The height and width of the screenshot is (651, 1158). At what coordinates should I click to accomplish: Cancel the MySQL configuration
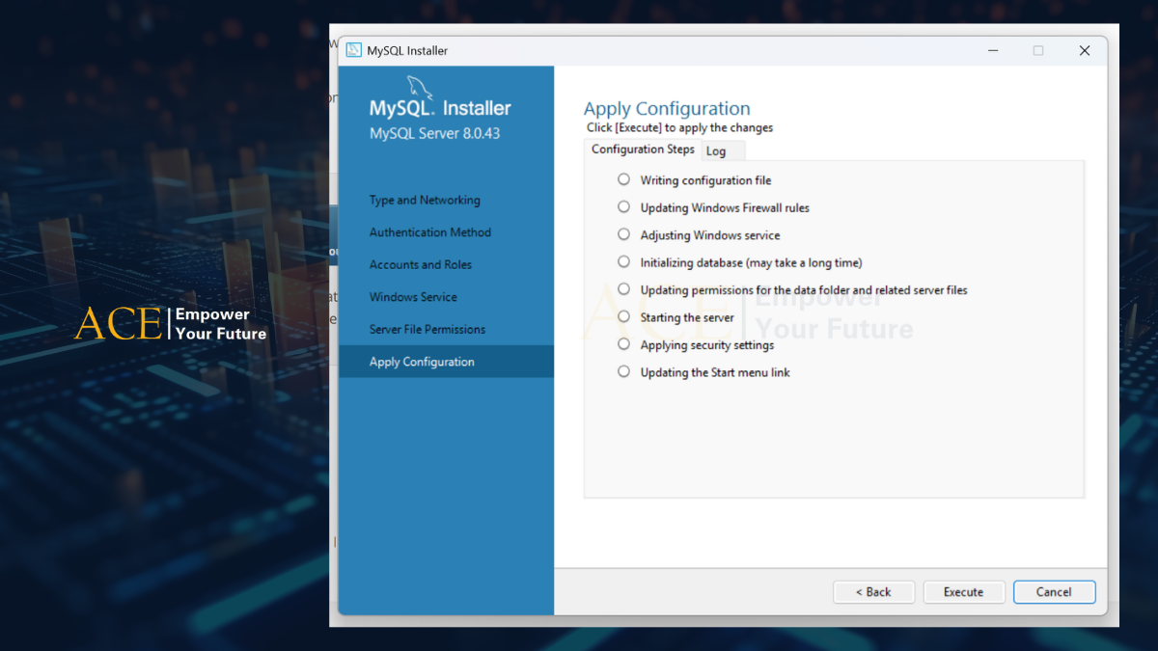pos(1054,592)
